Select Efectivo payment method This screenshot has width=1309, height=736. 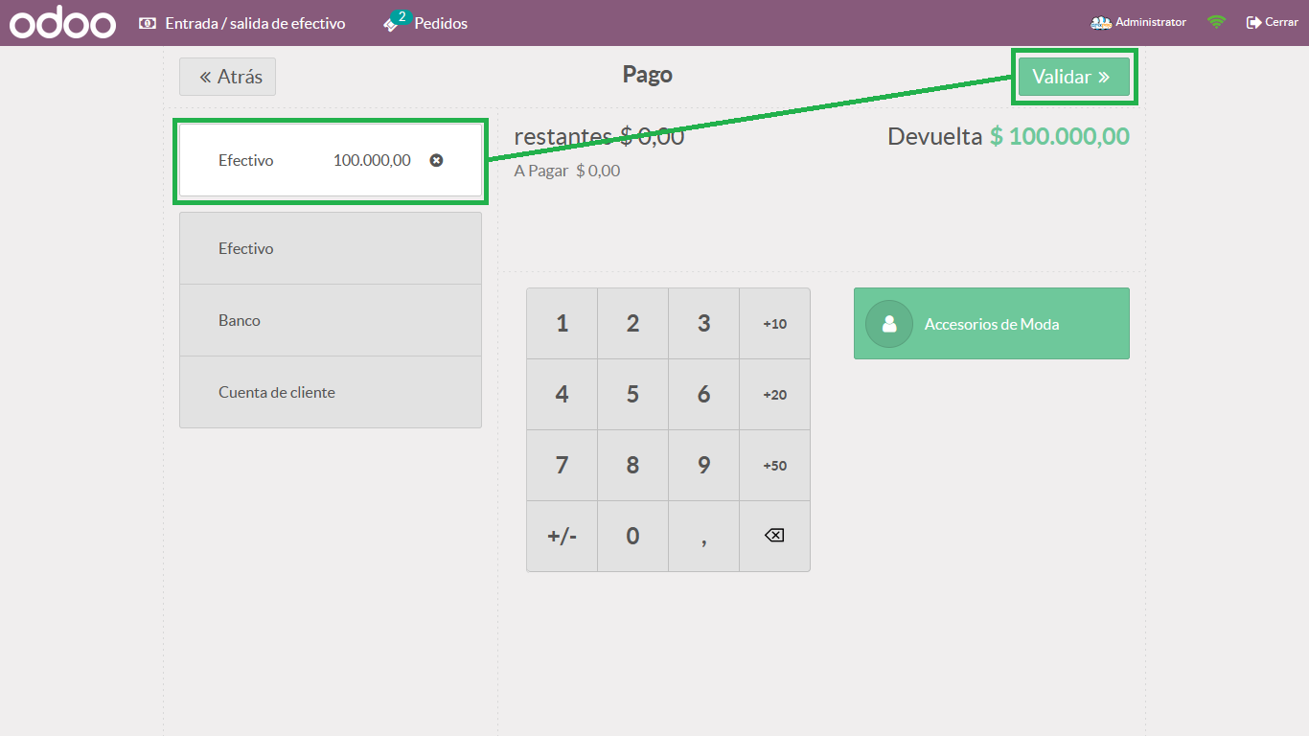(330, 248)
